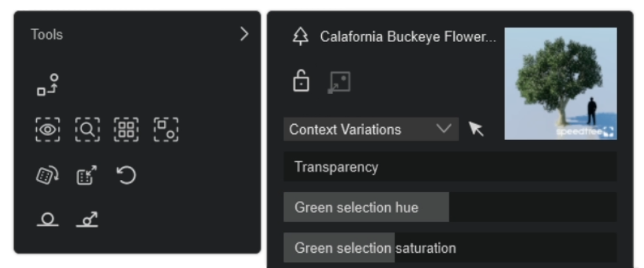Screen dimensions: 644x268
Task: Select the square-and-circle selection icon
Action: (x=166, y=130)
